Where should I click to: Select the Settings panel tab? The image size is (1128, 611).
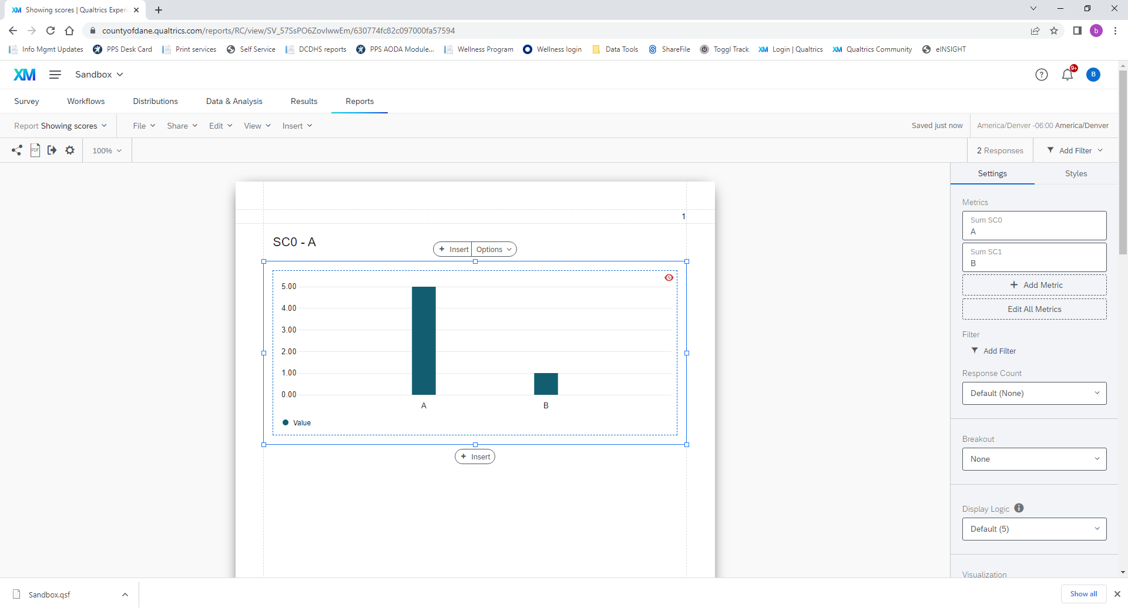tap(992, 173)
